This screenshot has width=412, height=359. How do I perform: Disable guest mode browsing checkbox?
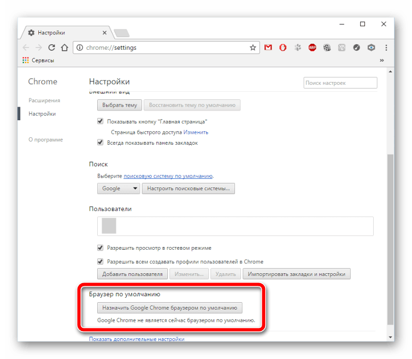[101, 248]
